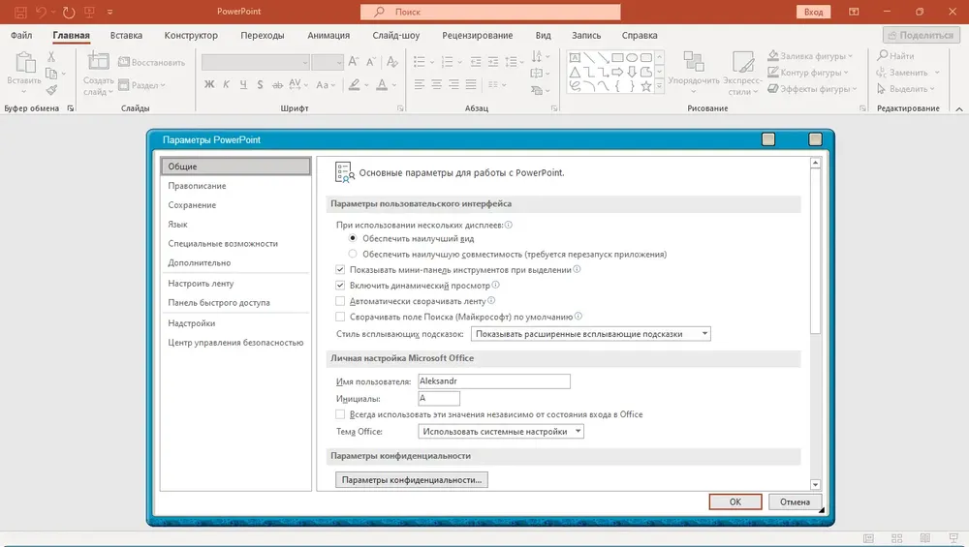Viewport: 969px width, 547px height.
Task: Select 'Настроить ленту' in options sidebar
Action: (x=235, y=284)
